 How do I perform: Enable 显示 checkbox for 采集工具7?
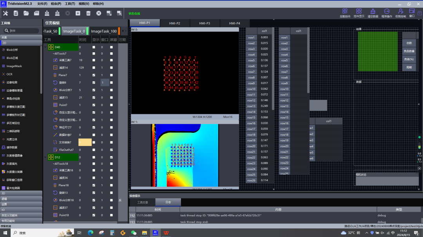click(x=93, y=60)
